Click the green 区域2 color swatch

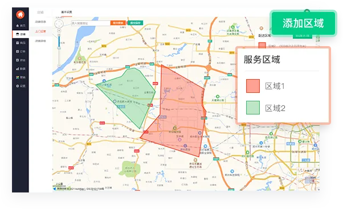point(253,108)
